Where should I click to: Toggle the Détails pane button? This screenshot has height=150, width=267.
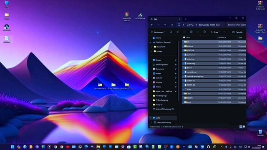tap(237, 32)
